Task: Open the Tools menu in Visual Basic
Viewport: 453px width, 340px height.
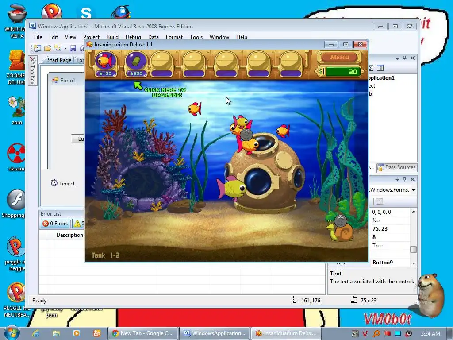Action: (x=196, y=37)
